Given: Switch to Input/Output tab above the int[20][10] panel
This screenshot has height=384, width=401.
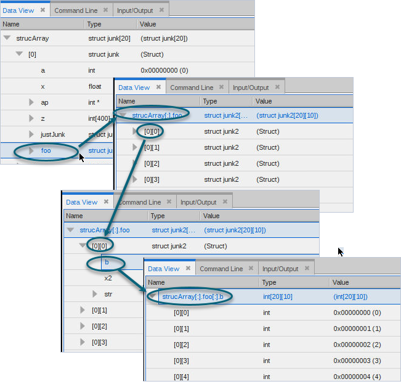Looking at the screenshot, I should [280, 269].
